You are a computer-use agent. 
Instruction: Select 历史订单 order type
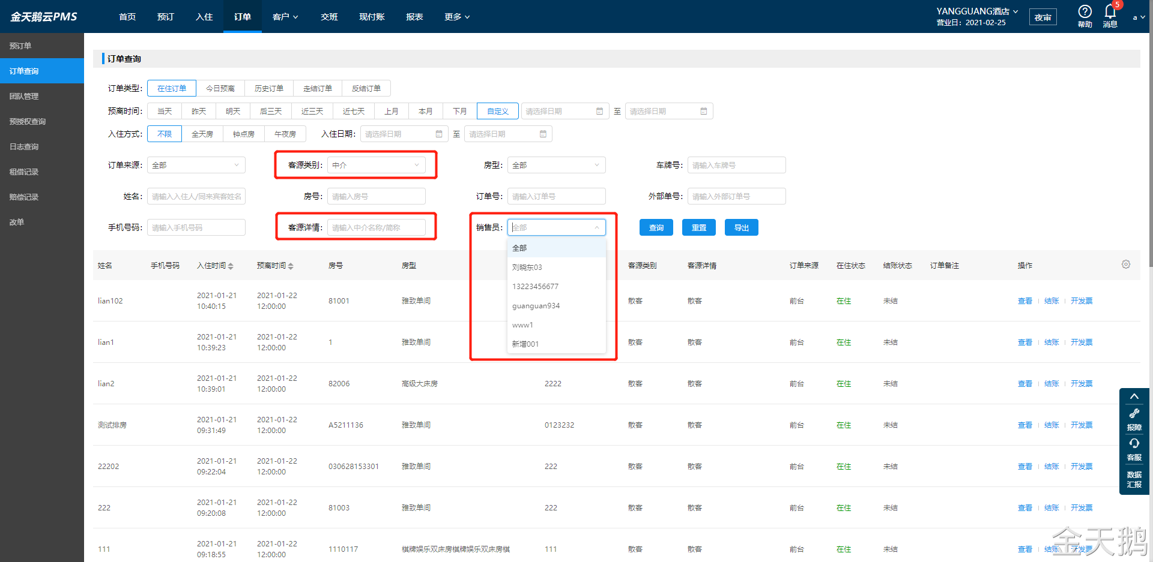point(269,88)
